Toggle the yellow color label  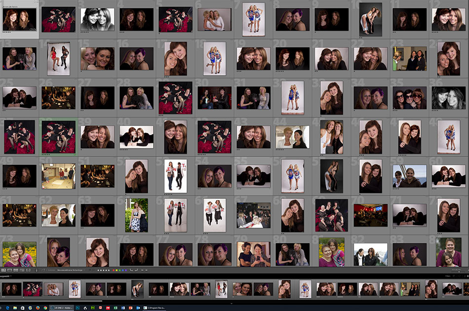click(x=117, y=270)
